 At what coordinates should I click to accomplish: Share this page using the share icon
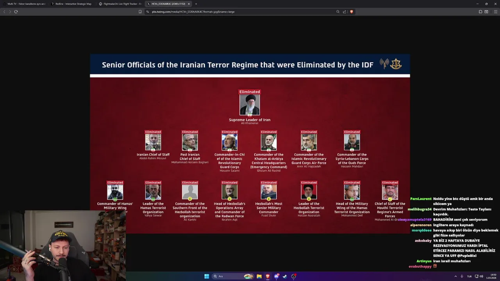click(345, 12)
